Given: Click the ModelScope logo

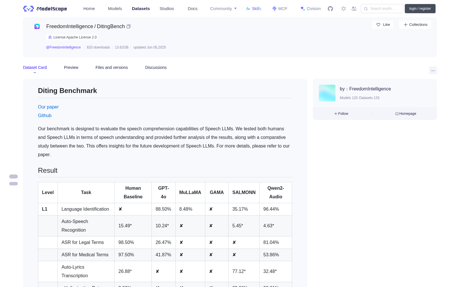Looking at the screenshot, I should click(45, 9).
